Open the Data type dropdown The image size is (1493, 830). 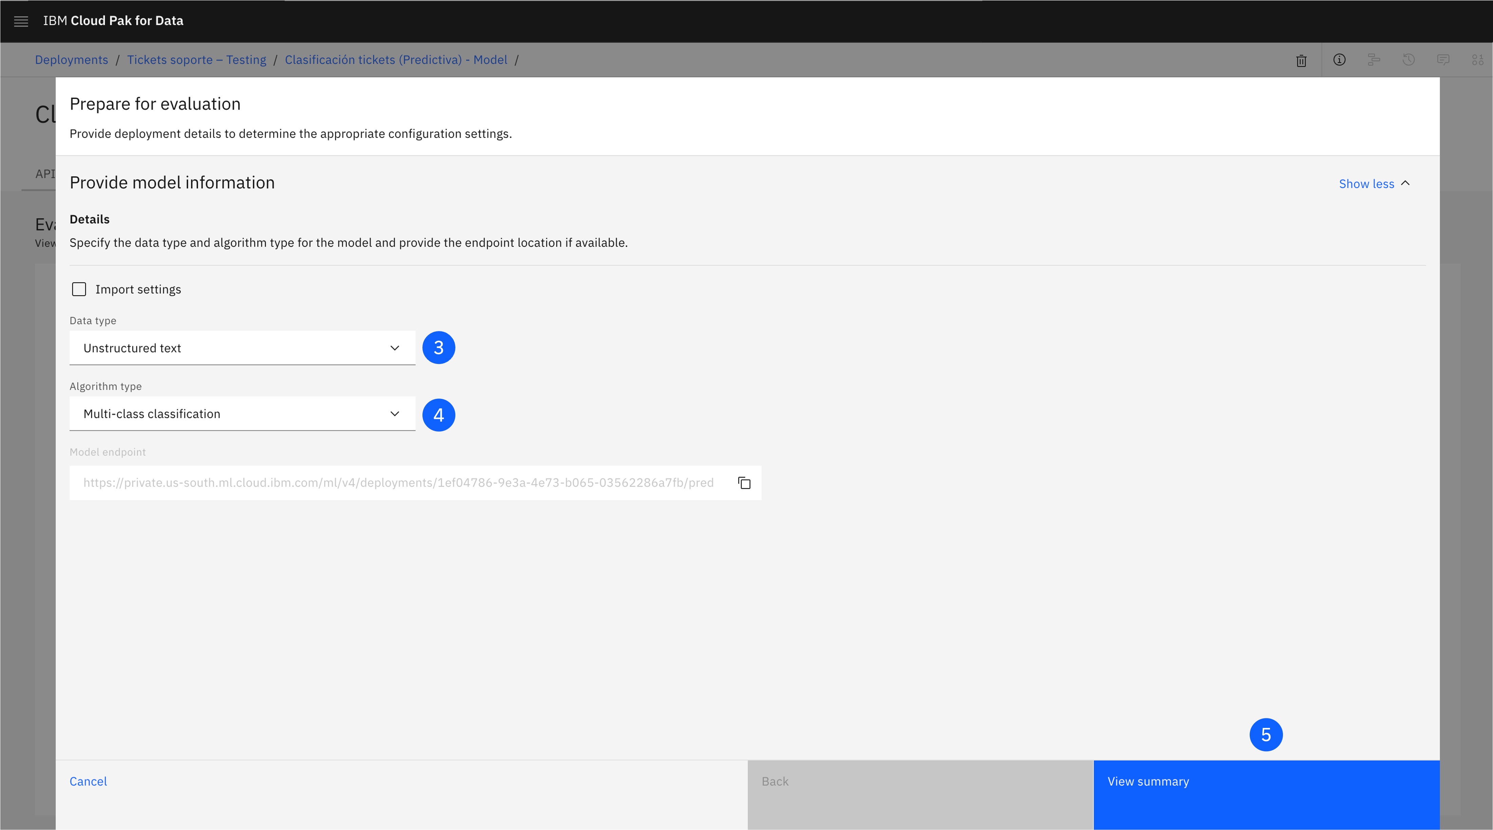242,348
